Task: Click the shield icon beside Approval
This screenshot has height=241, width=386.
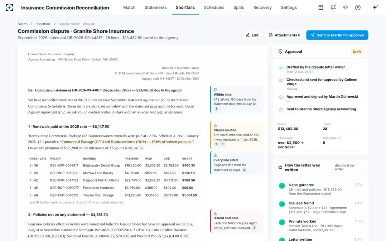Action: pos(280,51)
